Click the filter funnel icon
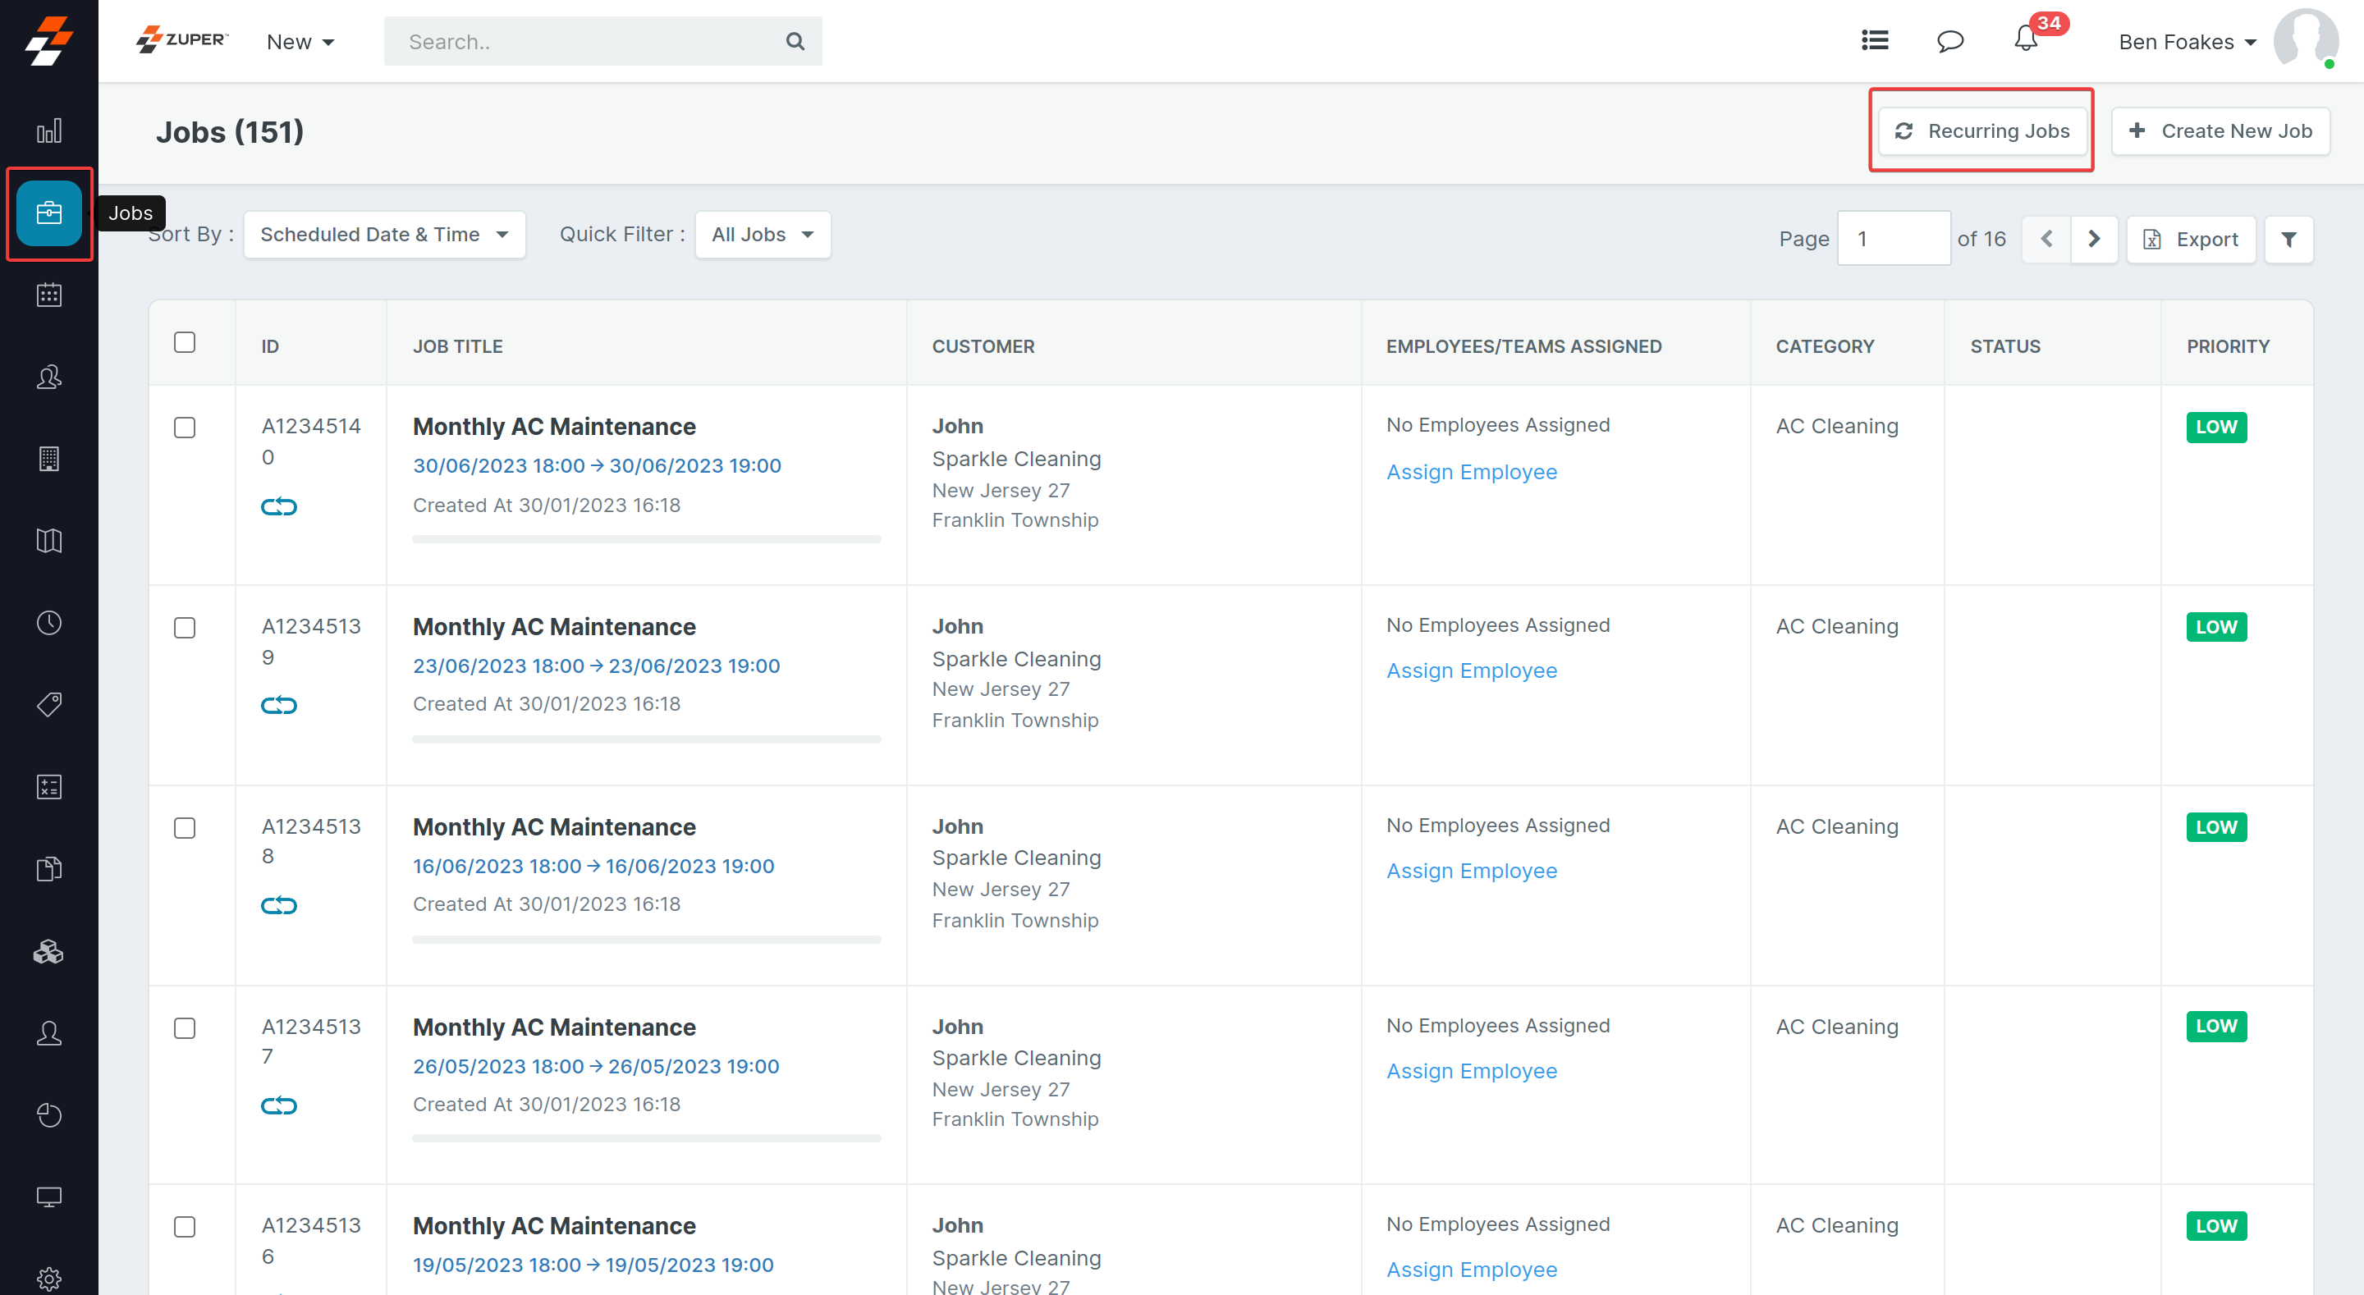 (x=2288, y=240)
